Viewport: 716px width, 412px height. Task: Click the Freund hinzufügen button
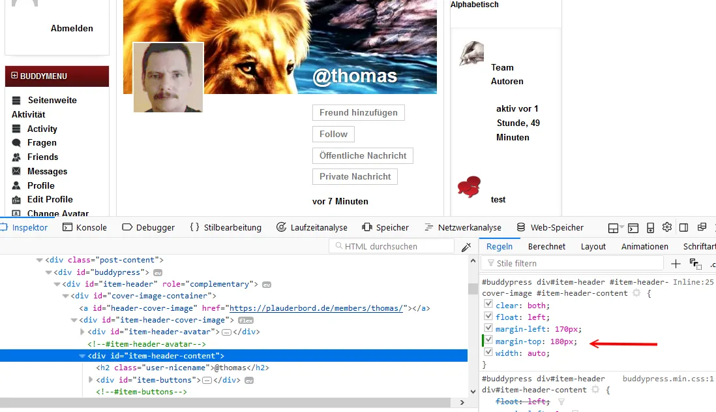[x=359, y=112]
